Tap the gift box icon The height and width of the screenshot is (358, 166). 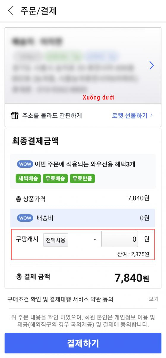pos(15,115)
